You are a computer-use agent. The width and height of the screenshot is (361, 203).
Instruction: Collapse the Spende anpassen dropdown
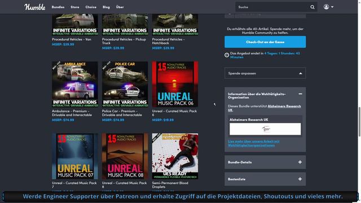(x=265, y=73)
